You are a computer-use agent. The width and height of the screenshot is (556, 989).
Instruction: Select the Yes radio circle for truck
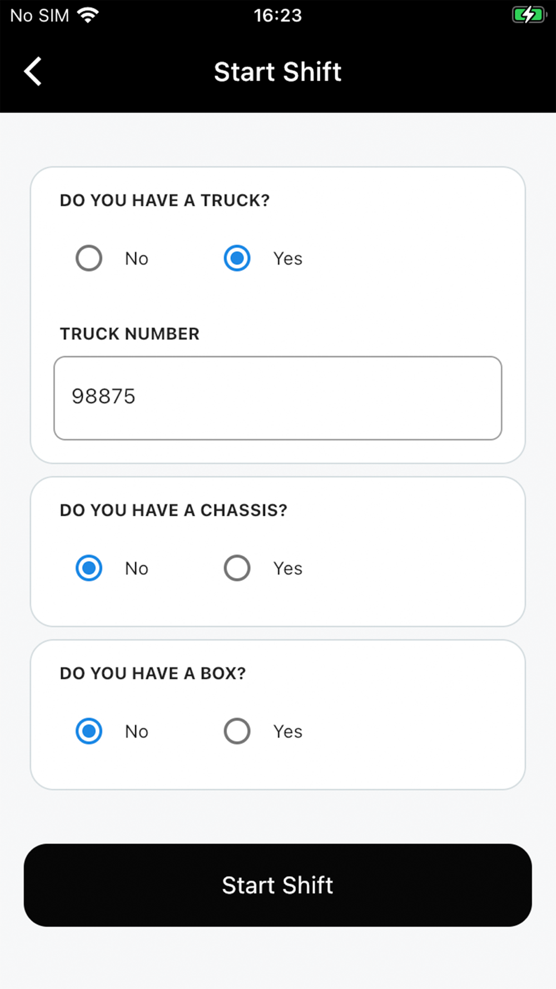(237, 258)
